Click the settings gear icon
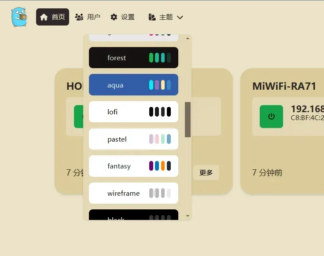Screen dimensions: 324x256 click(x=114, y=17)
